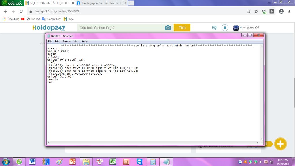Open File Explorer from the taskbar

pos(86,162)
